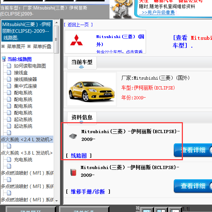The image size is (212, 212).
Task: Click the page icon beside 充电系统
Action: (9, 160)
